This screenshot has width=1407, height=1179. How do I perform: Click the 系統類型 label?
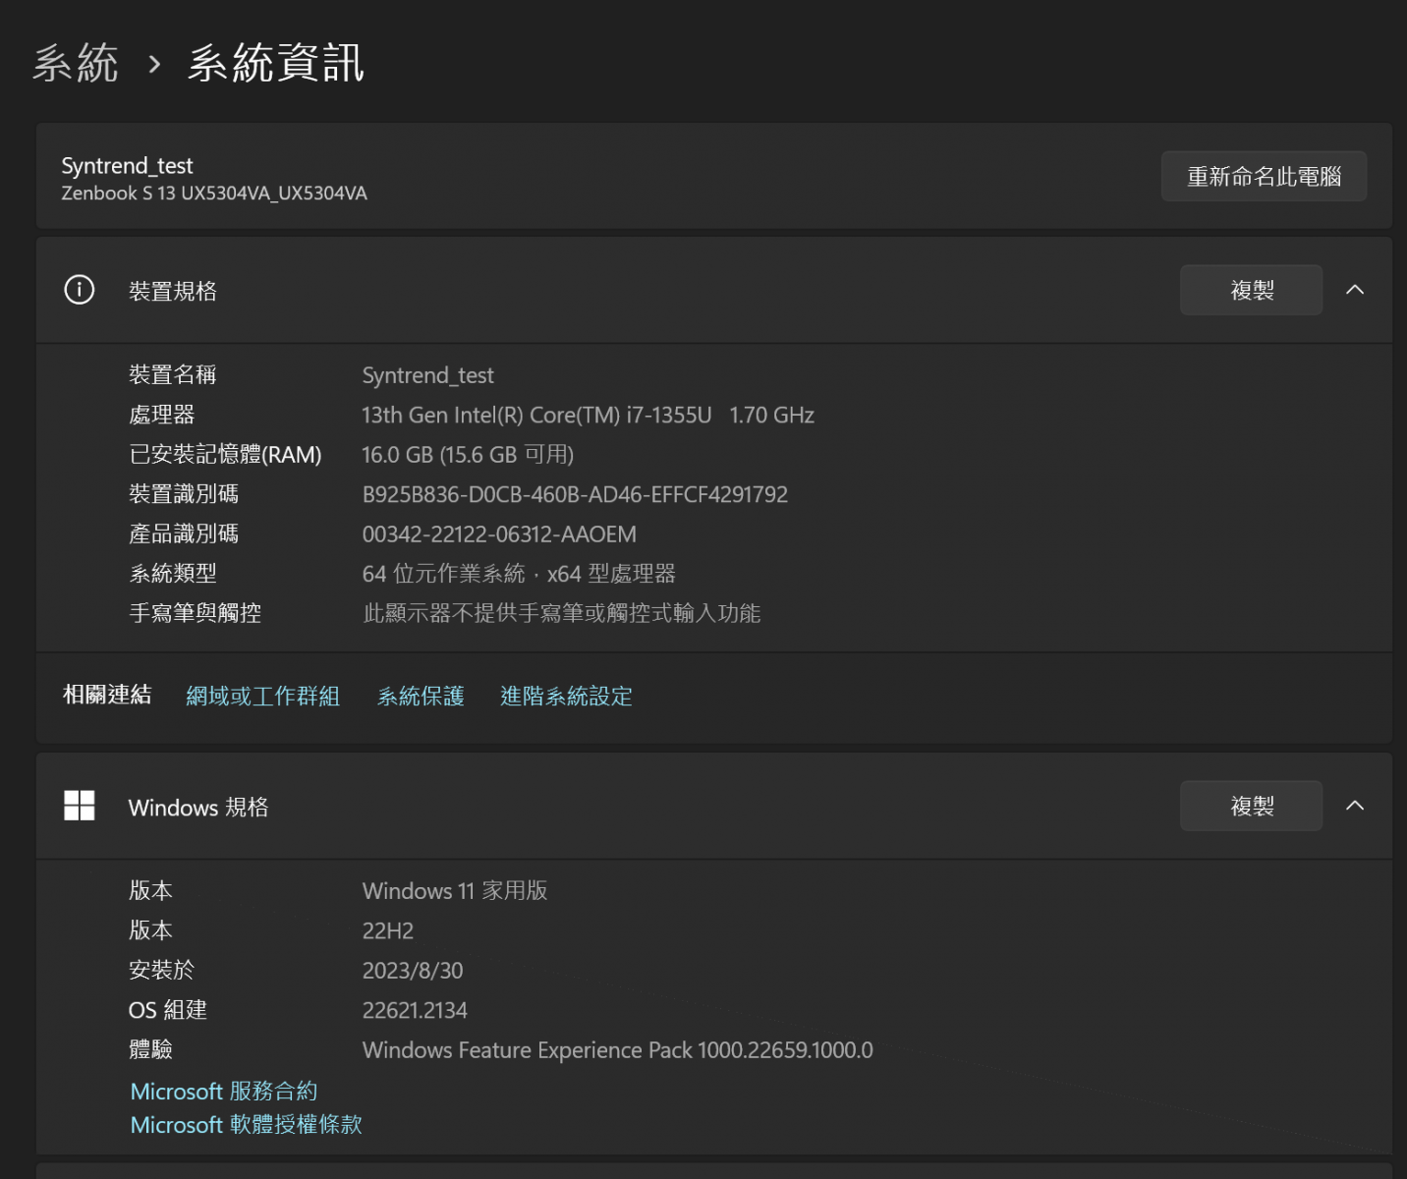pos(173,574)
